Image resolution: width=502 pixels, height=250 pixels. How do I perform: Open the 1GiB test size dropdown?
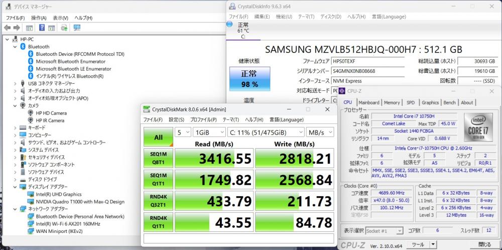[x=209, y=132]
